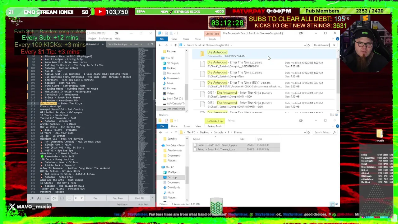Open Home tab in search results window

point(174,39)
